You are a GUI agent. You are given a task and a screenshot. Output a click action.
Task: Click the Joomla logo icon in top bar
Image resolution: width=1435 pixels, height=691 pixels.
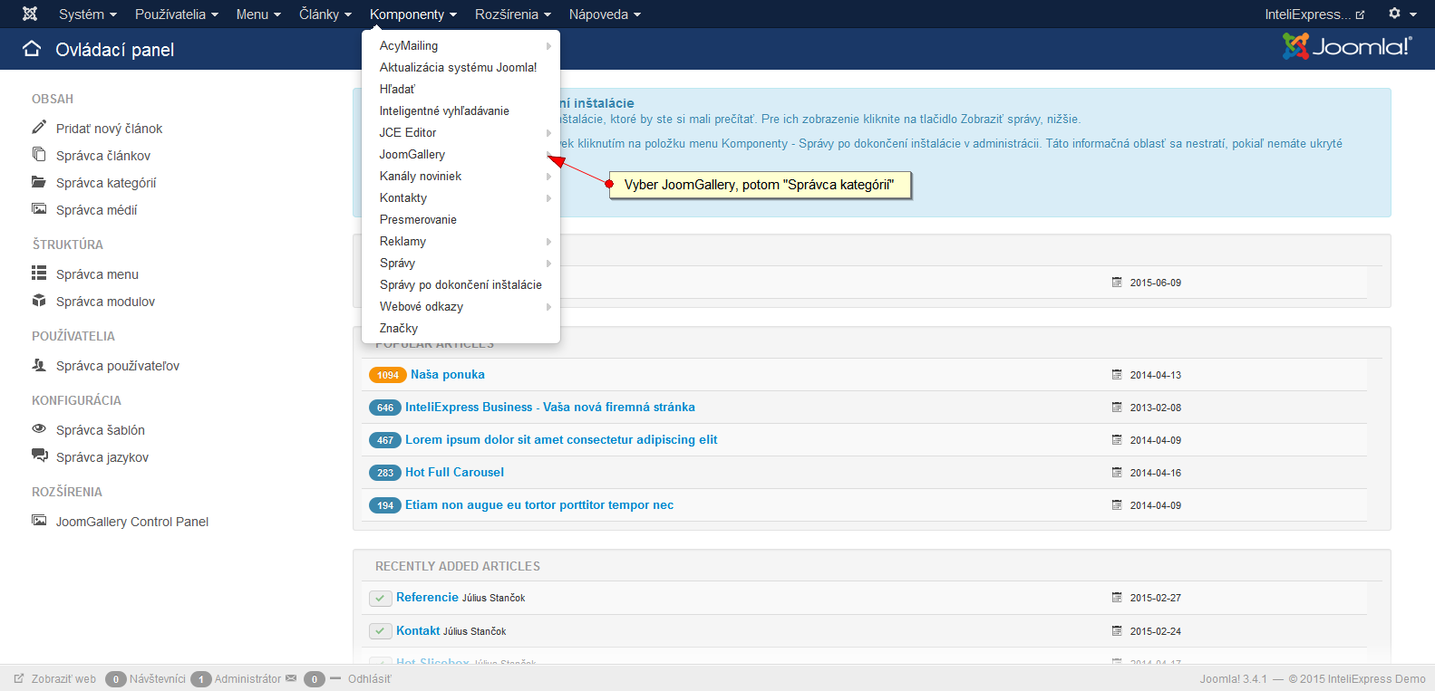tap(30, 14)
